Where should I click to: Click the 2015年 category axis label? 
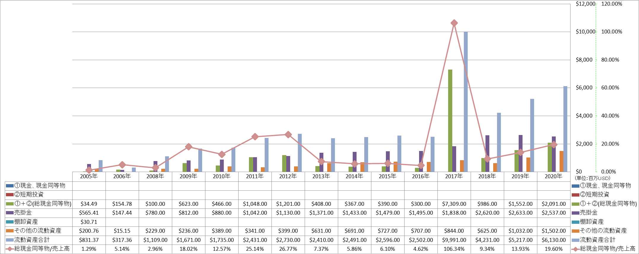[388, 176]
